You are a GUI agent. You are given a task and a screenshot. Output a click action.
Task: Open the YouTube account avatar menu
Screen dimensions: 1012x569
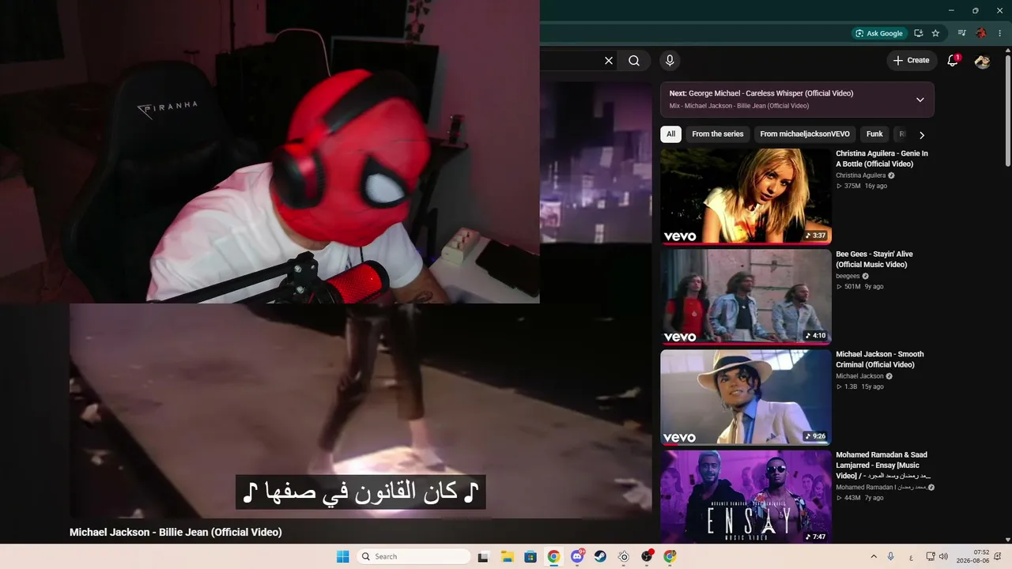point(982,61)
